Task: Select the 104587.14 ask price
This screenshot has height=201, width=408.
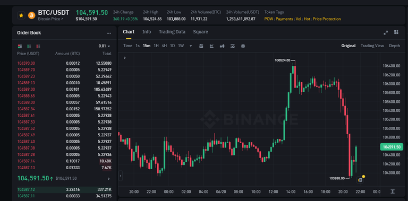Action: point(26,161)
